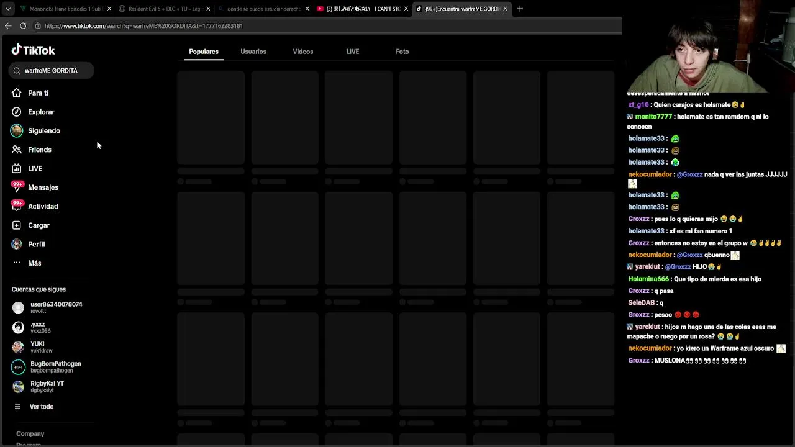Open user86340078074 profile name

(57, 304)
